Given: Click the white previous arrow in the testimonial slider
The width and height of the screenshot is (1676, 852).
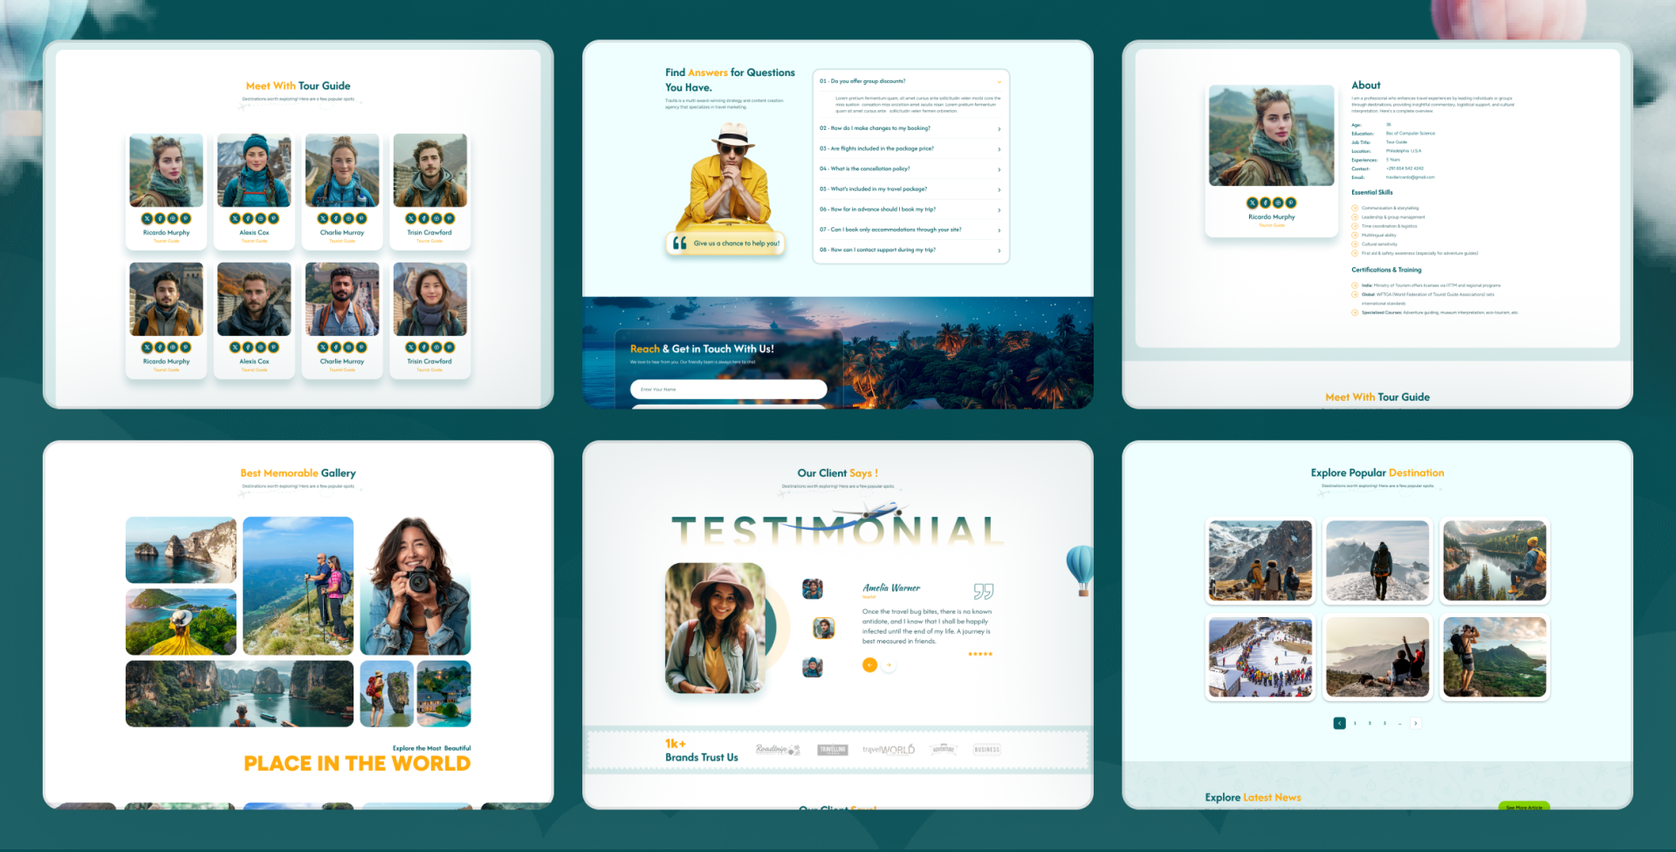Looking at the screenshot, I should (889, 664).
